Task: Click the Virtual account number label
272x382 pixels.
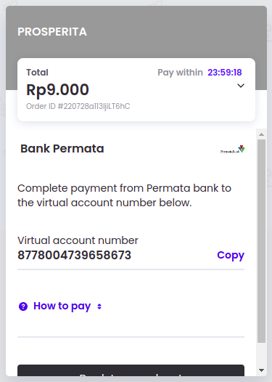Action: pyautogui.click(x=78, y=240)
